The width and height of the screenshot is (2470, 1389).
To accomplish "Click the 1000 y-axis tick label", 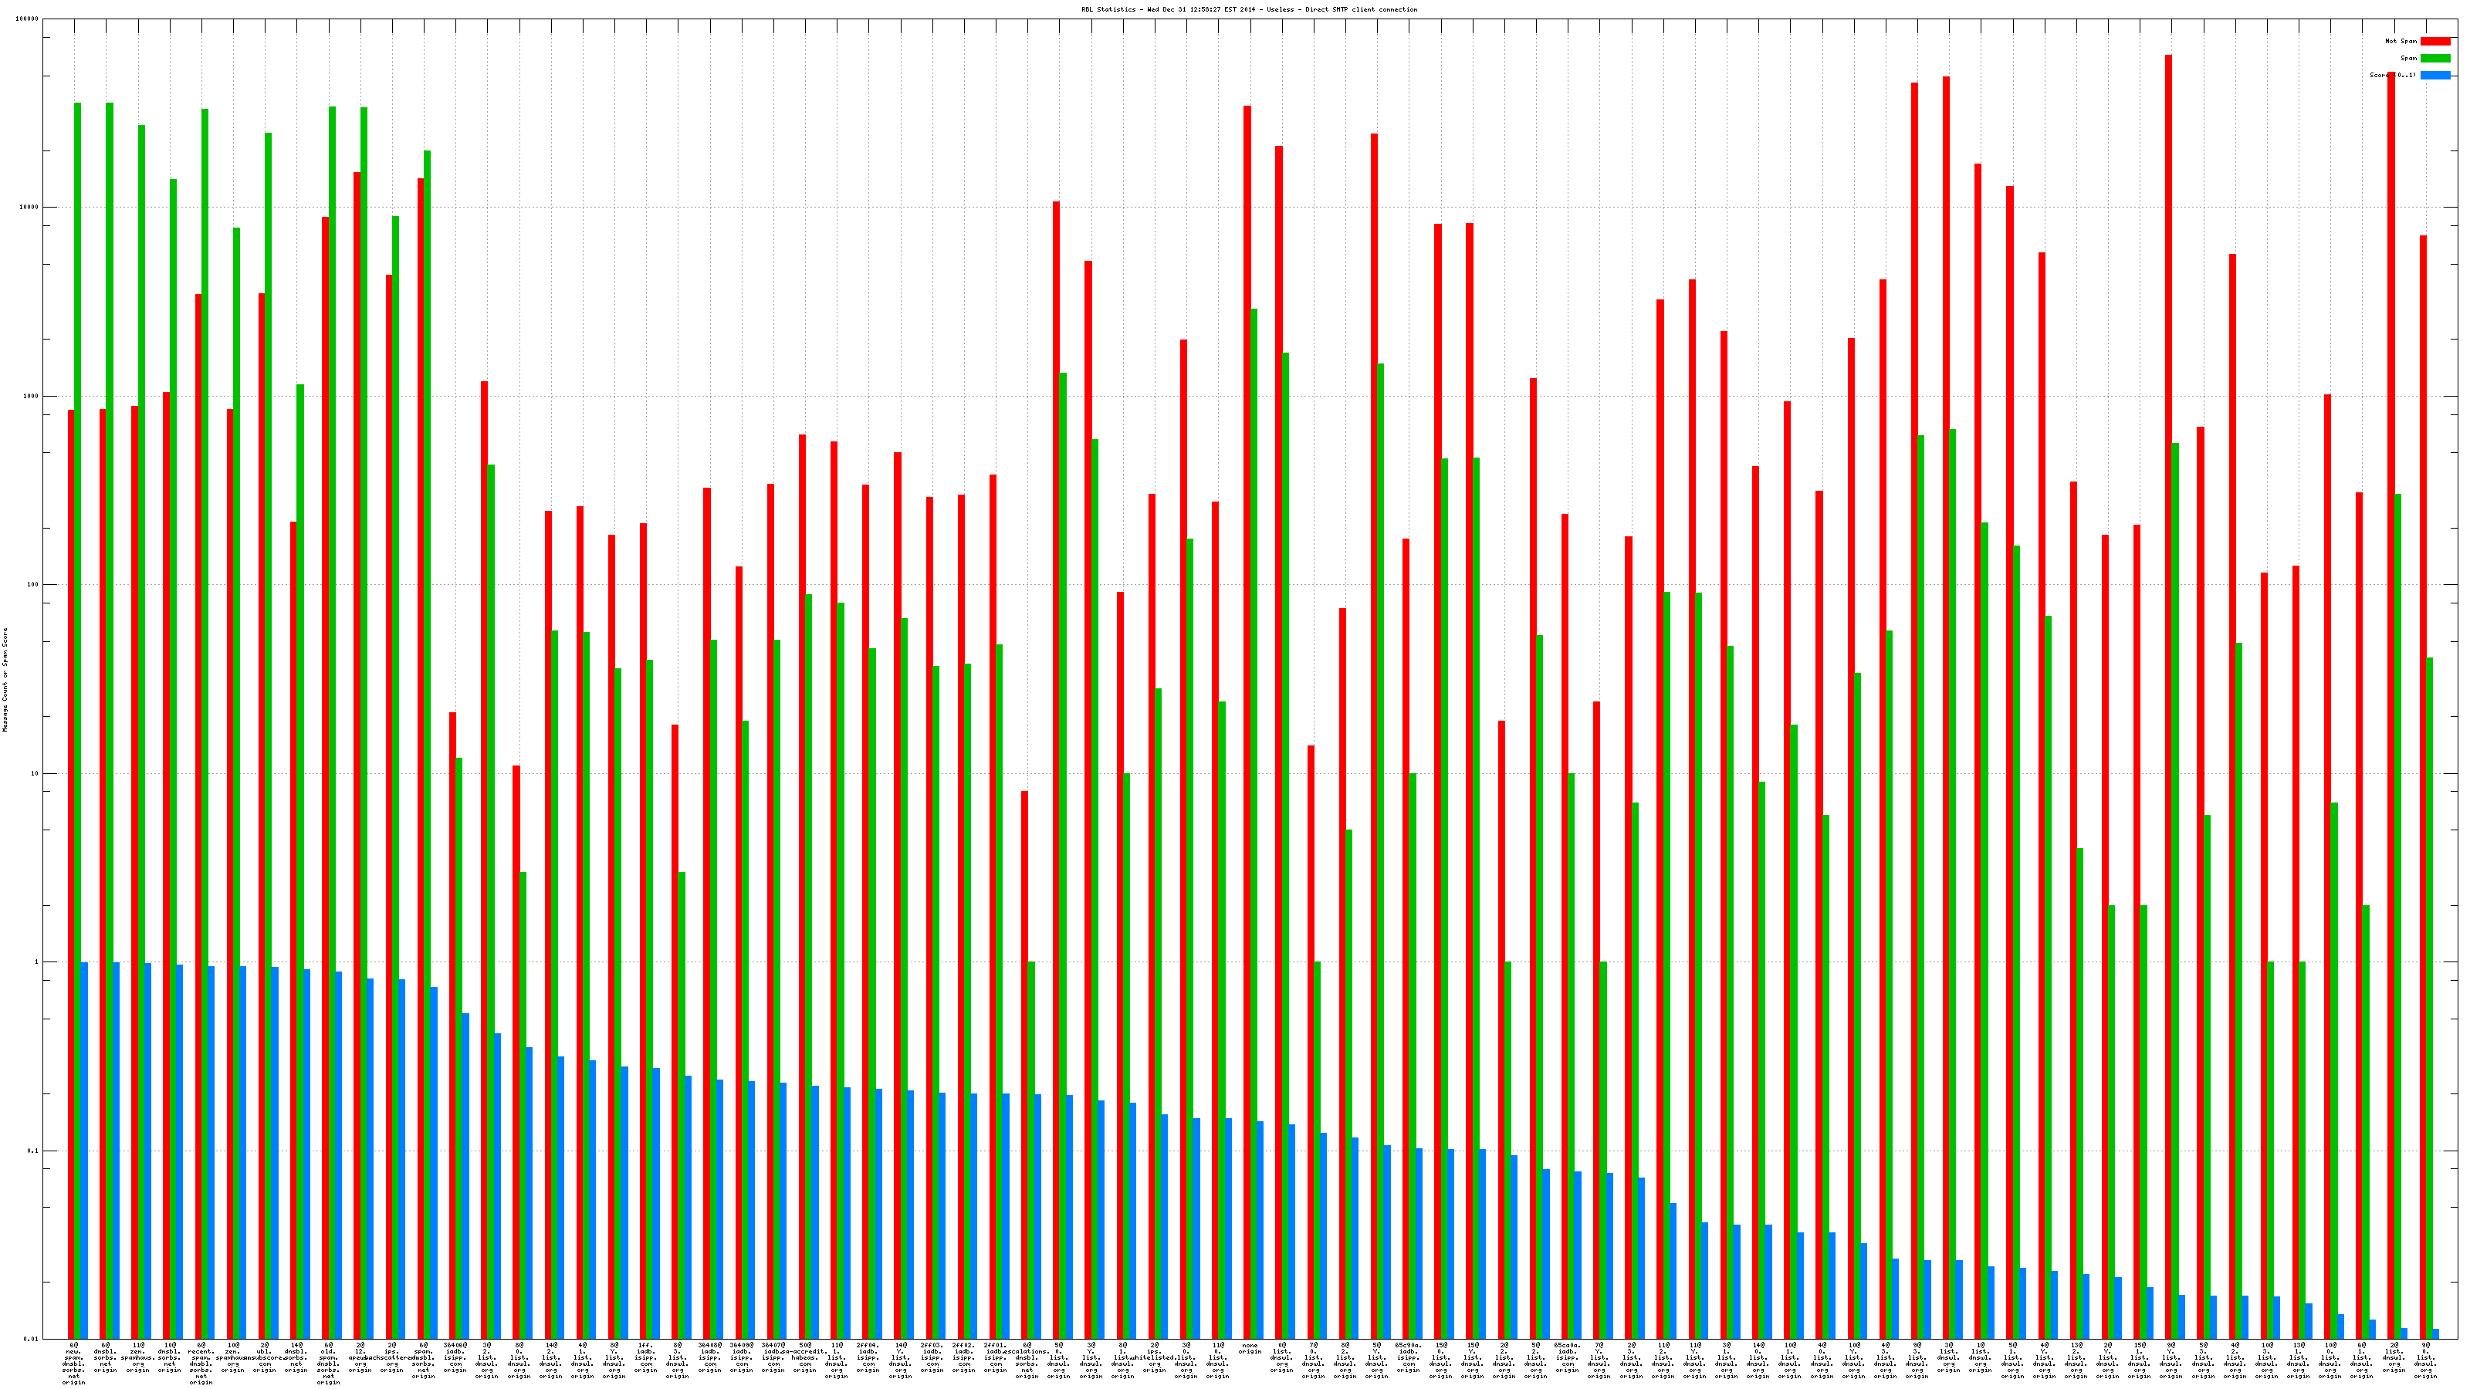I will (x=32, y=396).
